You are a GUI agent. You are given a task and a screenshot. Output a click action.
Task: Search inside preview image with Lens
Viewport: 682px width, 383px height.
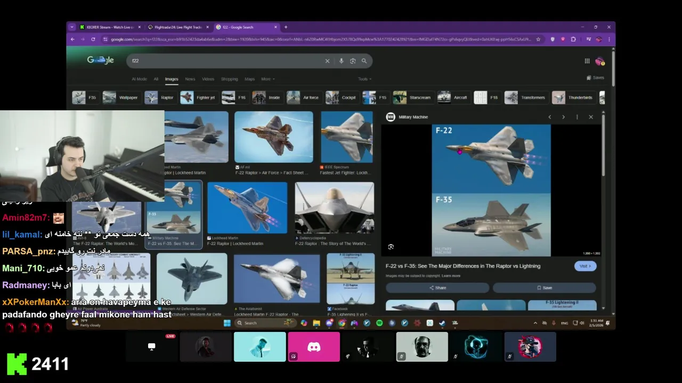coord(391,247)
